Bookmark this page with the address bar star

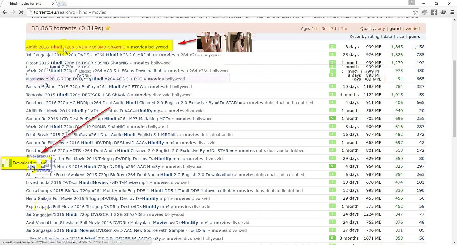[x=416, y=12]
